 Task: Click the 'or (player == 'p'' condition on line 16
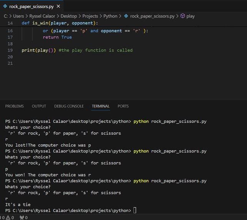[65, 31]
